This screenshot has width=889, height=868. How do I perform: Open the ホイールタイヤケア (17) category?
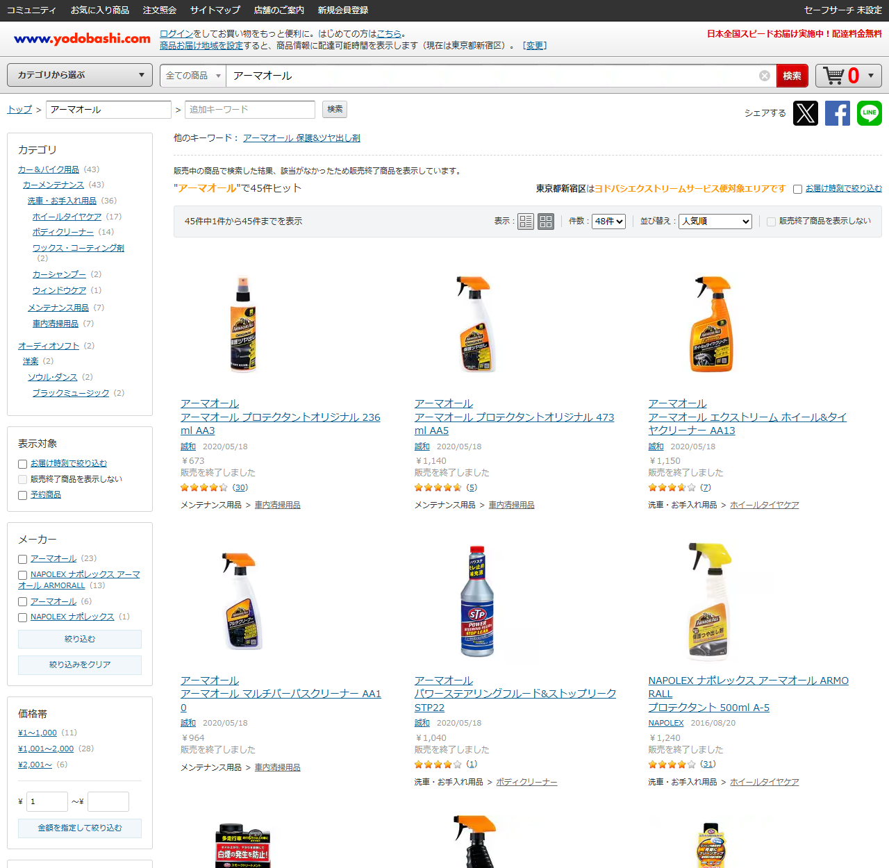67,217
